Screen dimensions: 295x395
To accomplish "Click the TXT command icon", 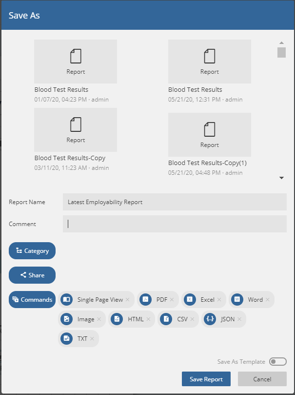I will coord(66,338).
